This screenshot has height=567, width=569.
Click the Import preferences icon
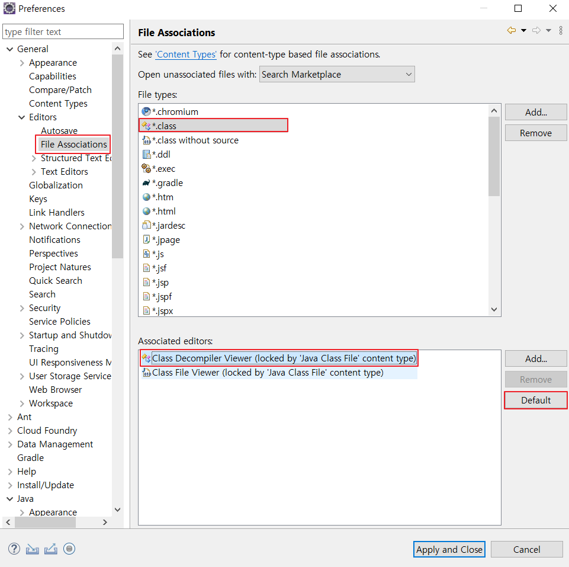(33, 549)
